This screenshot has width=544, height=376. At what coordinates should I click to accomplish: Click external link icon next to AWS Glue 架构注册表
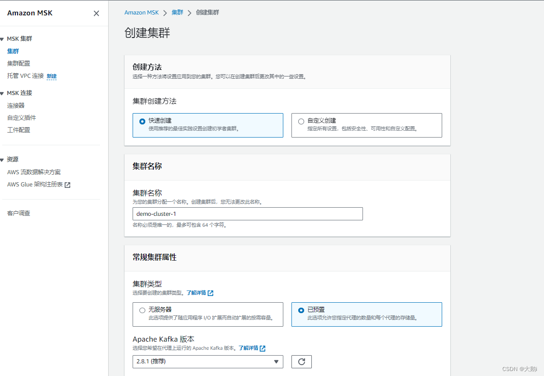67,185
